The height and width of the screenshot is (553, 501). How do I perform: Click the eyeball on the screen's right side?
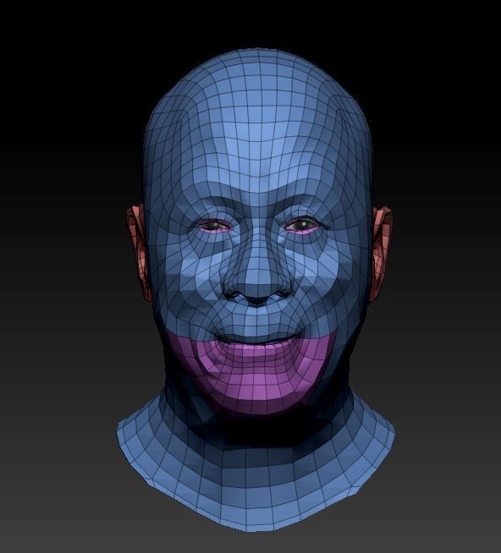pyautogui.click(x=300, y=225)
